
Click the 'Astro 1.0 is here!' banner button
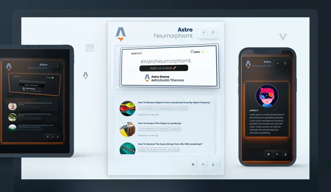pos(163,68)
